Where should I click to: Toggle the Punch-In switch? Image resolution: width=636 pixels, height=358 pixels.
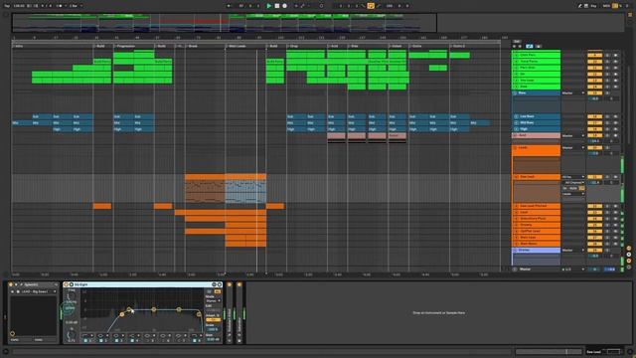pyautogui.click(x=363, y=6)
